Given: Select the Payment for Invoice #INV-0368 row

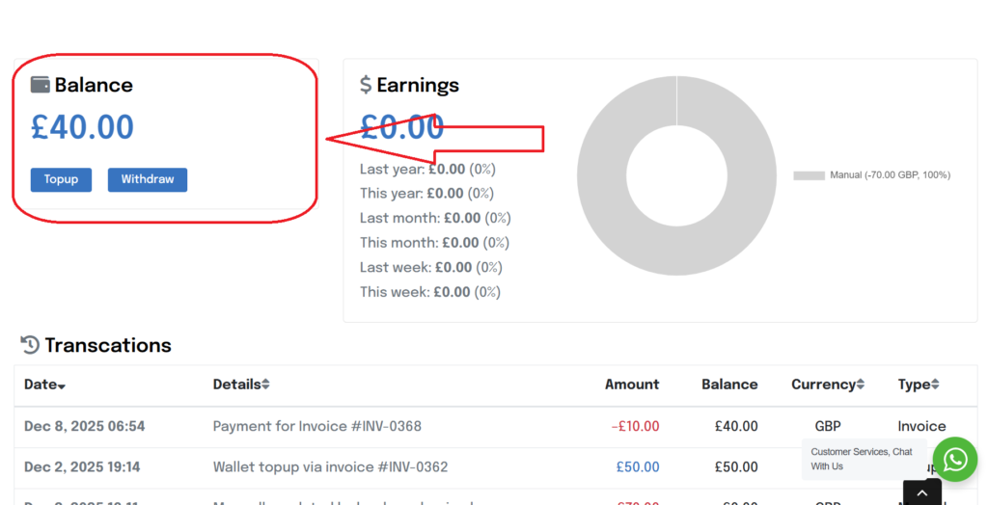Looking at the screenshot, I should [x=317, y=426].
